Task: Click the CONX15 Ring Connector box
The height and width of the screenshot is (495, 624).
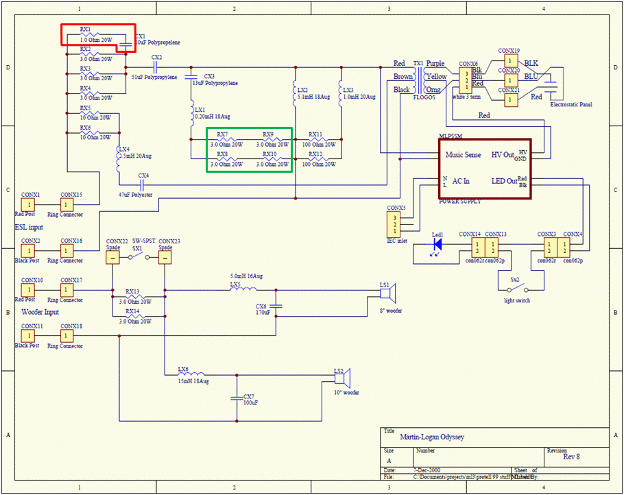Action: 67,205
